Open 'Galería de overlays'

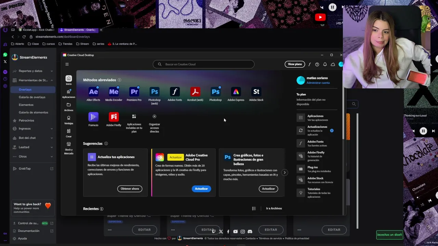32,97
